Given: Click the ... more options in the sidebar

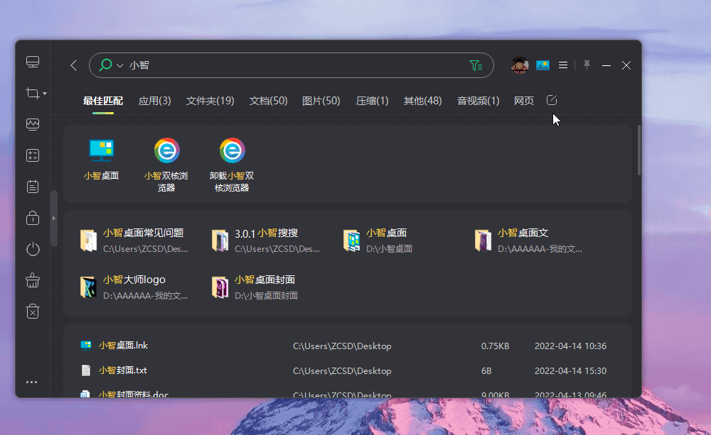Looking at the screenshot, I should click(x=31, y=382).
